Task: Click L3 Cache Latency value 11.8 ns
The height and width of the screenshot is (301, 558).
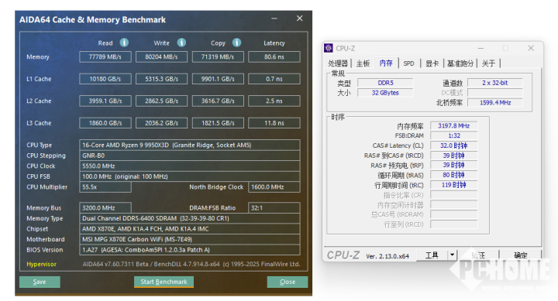Action: click(274, 123)
